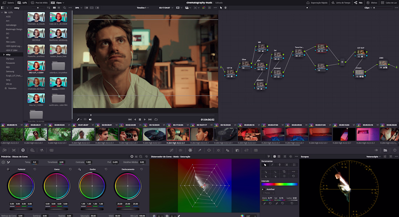399x217 pixels.
Task: Open the Scopes palette icon
Action: tap(385, 150)
